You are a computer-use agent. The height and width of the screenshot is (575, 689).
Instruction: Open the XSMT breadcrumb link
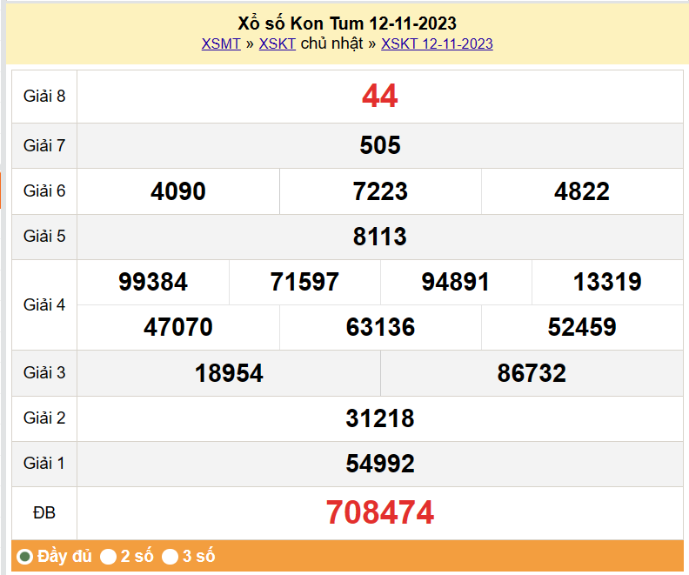[221, 43]
